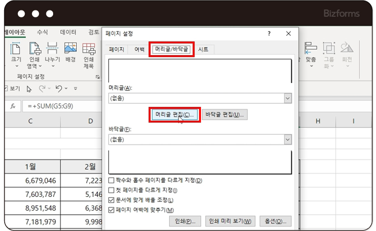The width and height of the screenshot is (376, 231).
Task: Open the 데이터 ribbon tab
Action: 68,32
